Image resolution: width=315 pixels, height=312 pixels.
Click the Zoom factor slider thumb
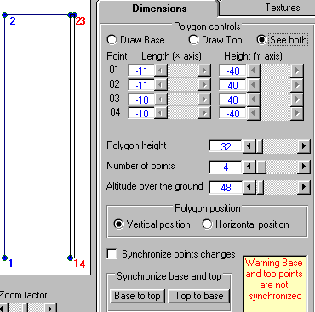tap(26, 308)
